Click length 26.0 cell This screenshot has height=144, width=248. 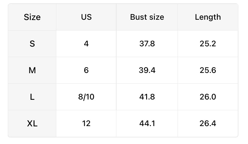pyautogui.click(x=208, y=97)
